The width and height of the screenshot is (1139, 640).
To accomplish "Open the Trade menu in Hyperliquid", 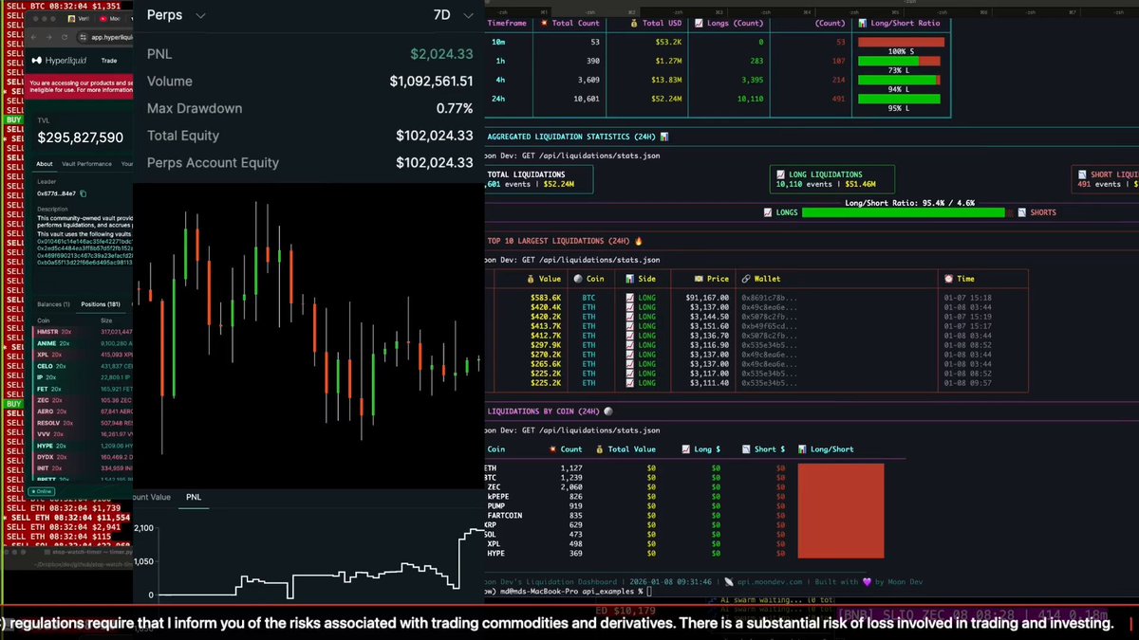I will coord(109,61).
